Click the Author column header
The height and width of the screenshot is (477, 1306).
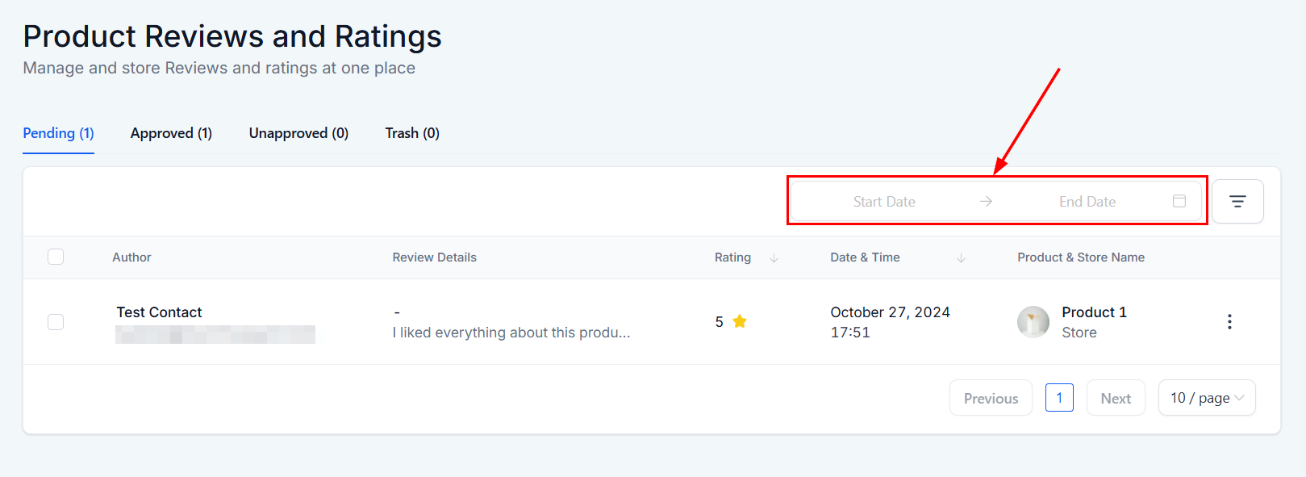[131, 257]
